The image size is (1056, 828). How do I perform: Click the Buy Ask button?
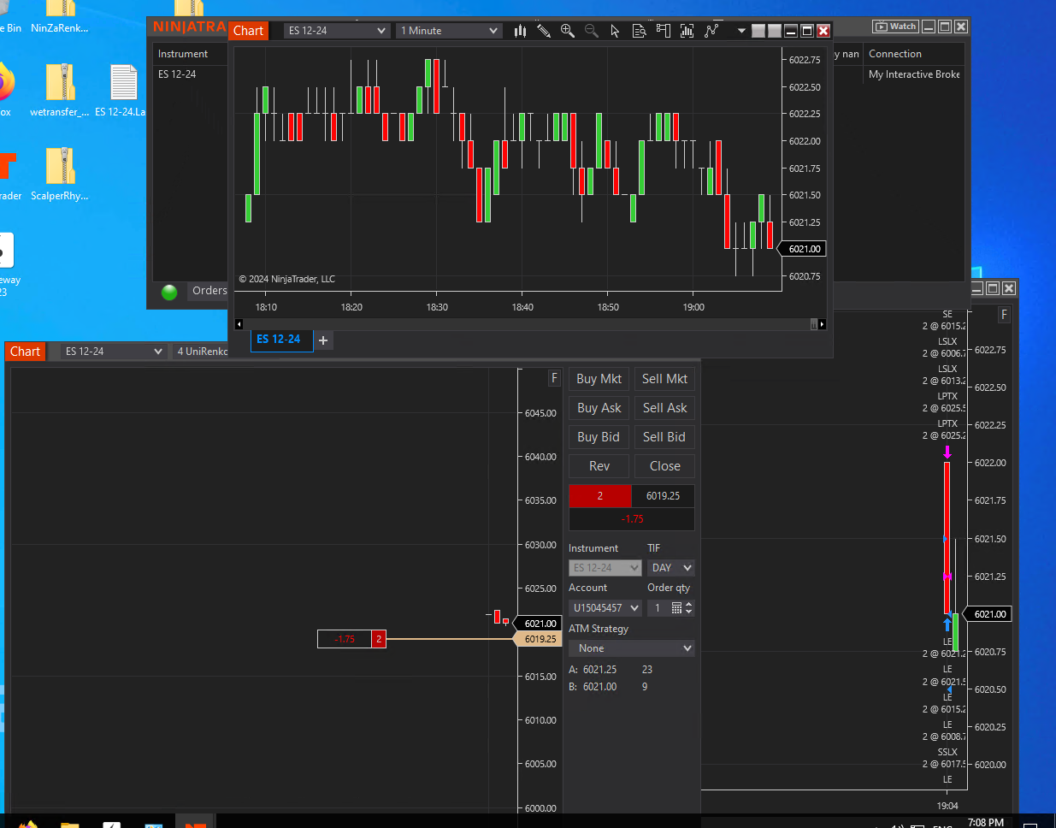599,408
